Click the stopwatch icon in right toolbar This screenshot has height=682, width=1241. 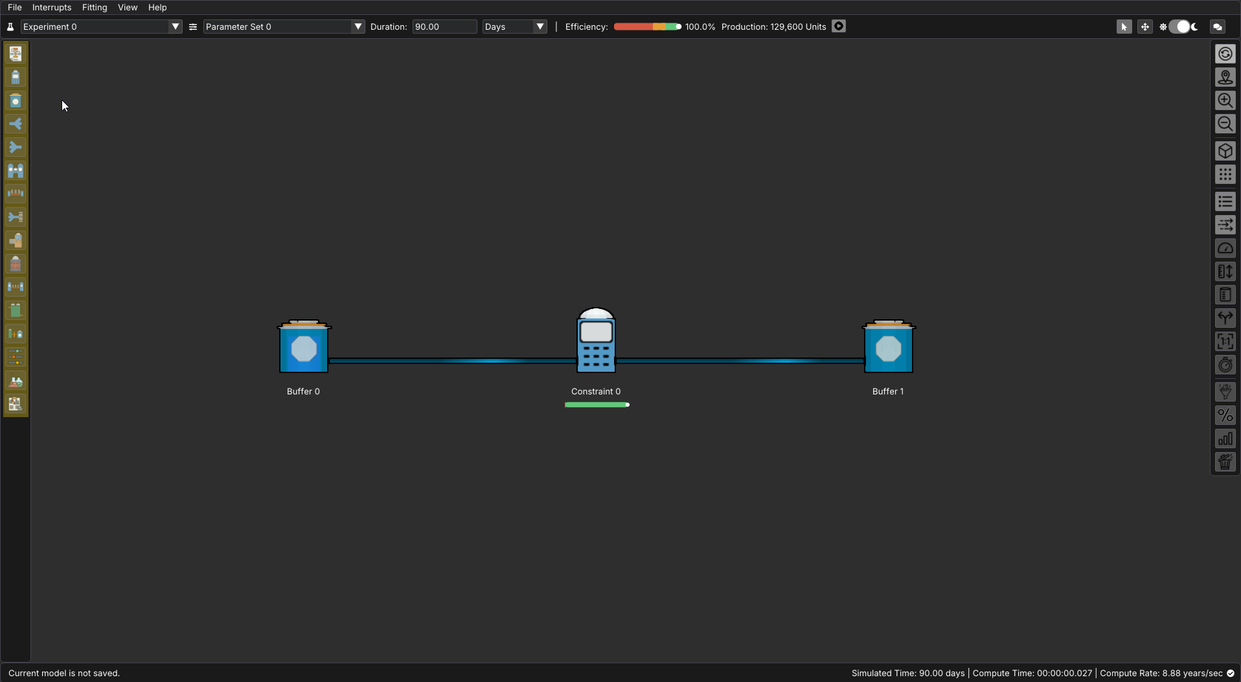(1225, 365)
